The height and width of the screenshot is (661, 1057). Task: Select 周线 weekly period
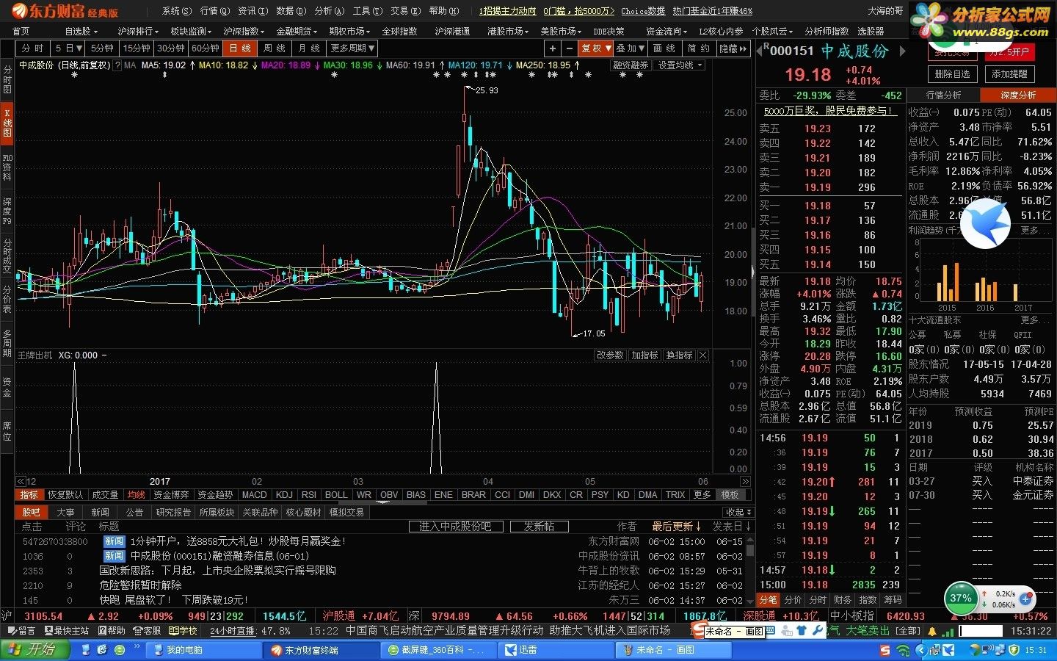click(x=274, y=48)
